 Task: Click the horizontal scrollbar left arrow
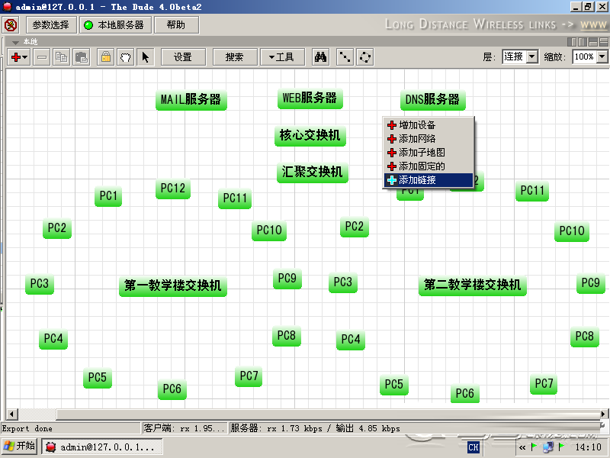(x=11, y=414)
